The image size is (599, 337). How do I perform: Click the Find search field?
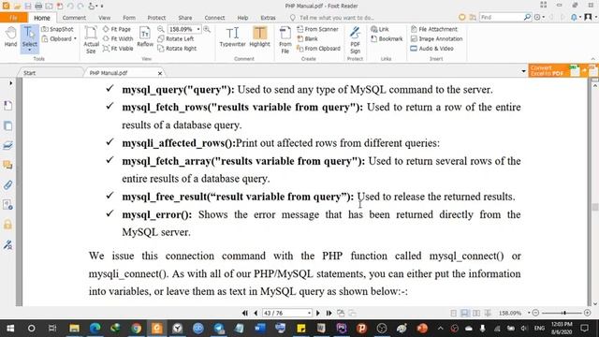point(502,17)
